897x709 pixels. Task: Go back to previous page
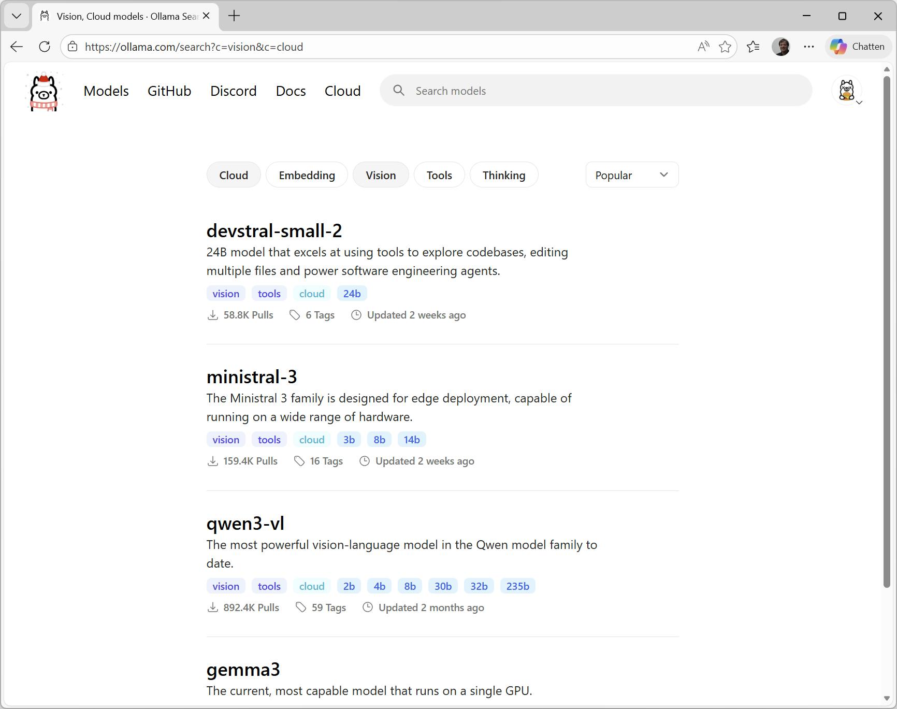point(17,47)
